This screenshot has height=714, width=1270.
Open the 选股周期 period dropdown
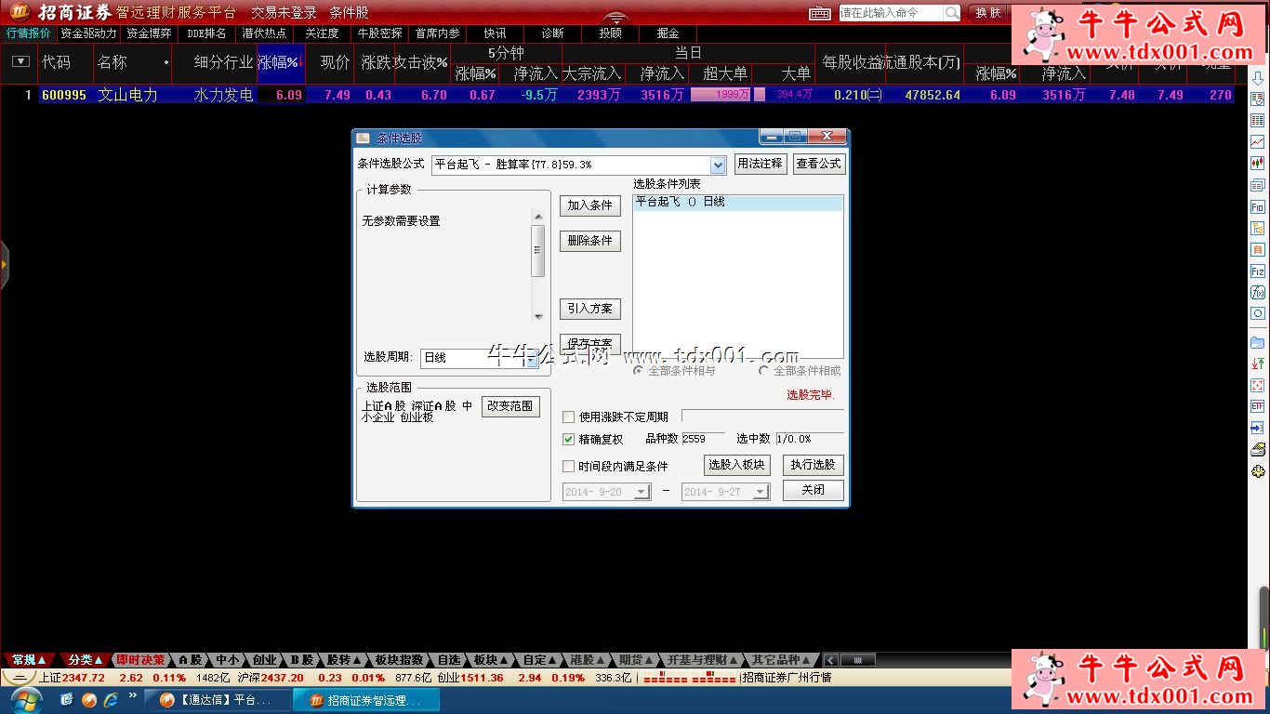532,358
